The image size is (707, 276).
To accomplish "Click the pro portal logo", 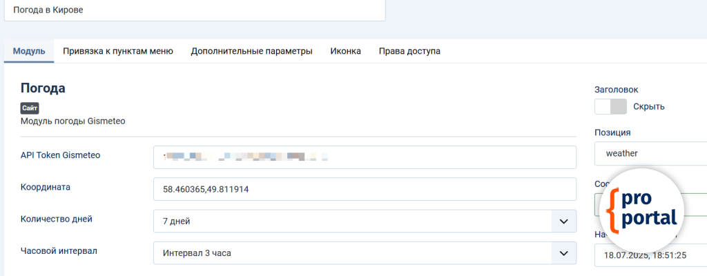I will click(x=641, y=210).
